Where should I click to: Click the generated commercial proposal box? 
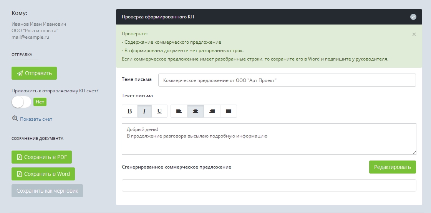pos(269,185)
